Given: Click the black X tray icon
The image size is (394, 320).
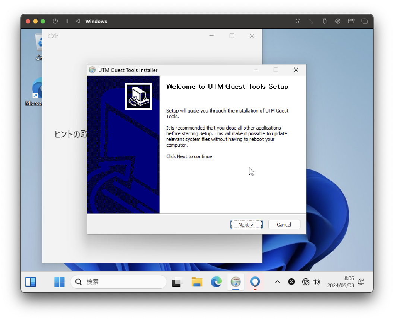Looking at the screenshot, I should click(291, 282).
